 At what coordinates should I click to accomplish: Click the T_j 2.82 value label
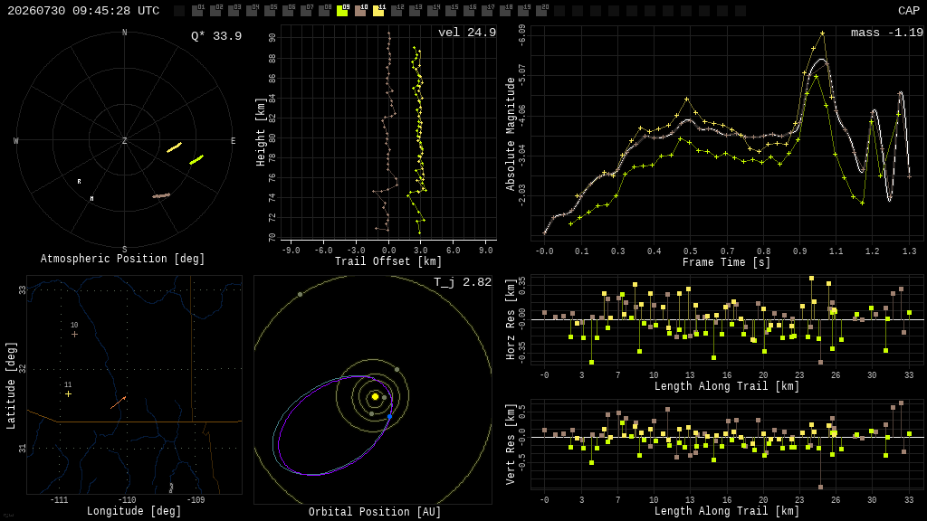click(x=463, y=282)
